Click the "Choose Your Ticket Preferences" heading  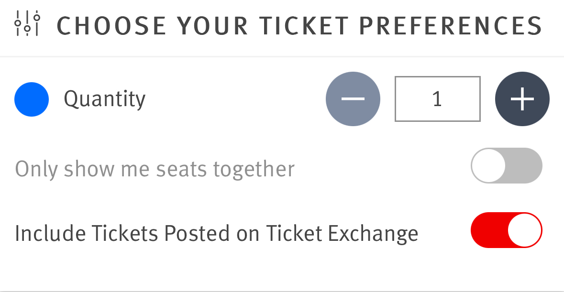(299, 26)
